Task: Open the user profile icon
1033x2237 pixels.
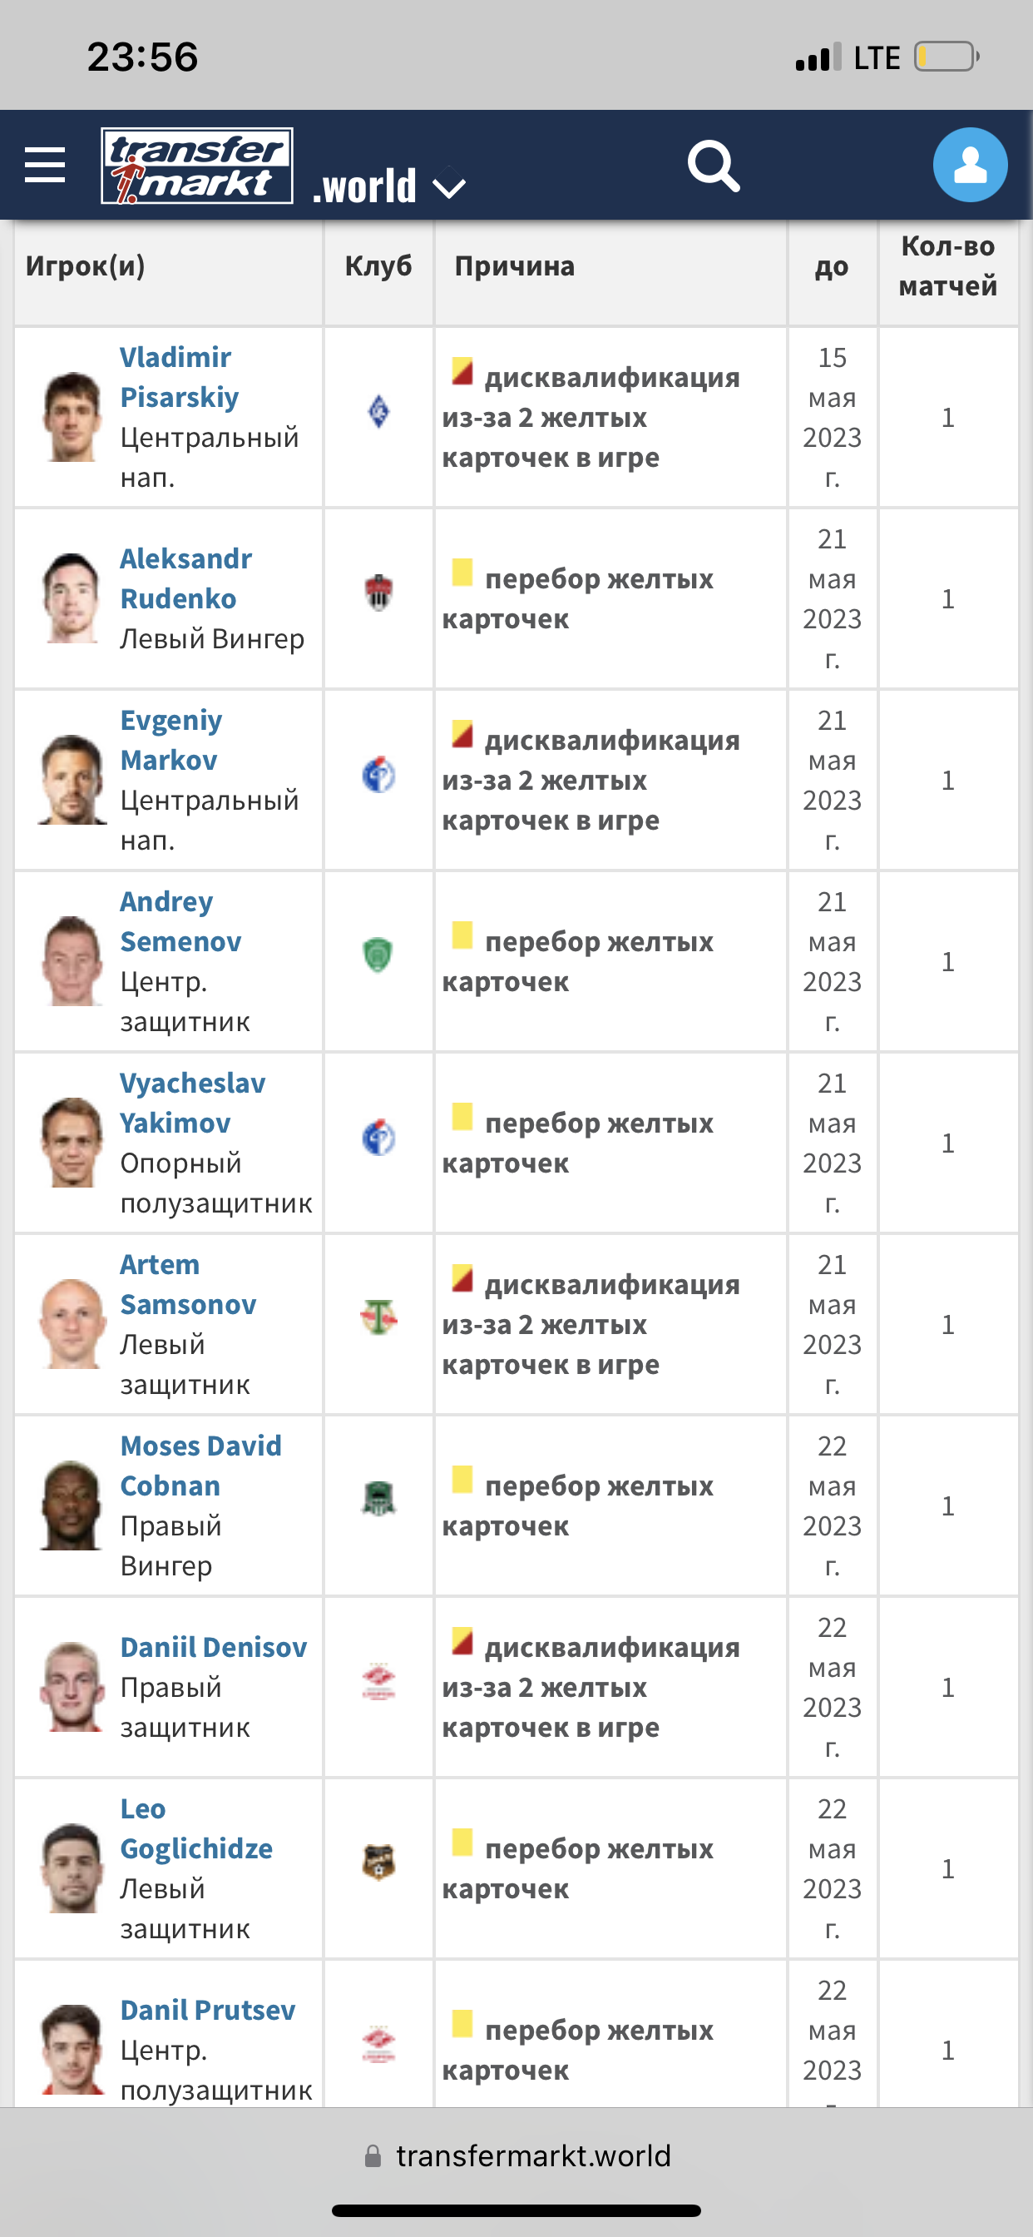Action: [x=970, y=165]
